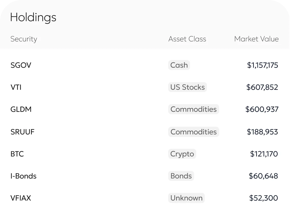Screen dimensions: 290x210
Task: Click the Holdings title
Action: pyautogui.click(x=33, y=17)
